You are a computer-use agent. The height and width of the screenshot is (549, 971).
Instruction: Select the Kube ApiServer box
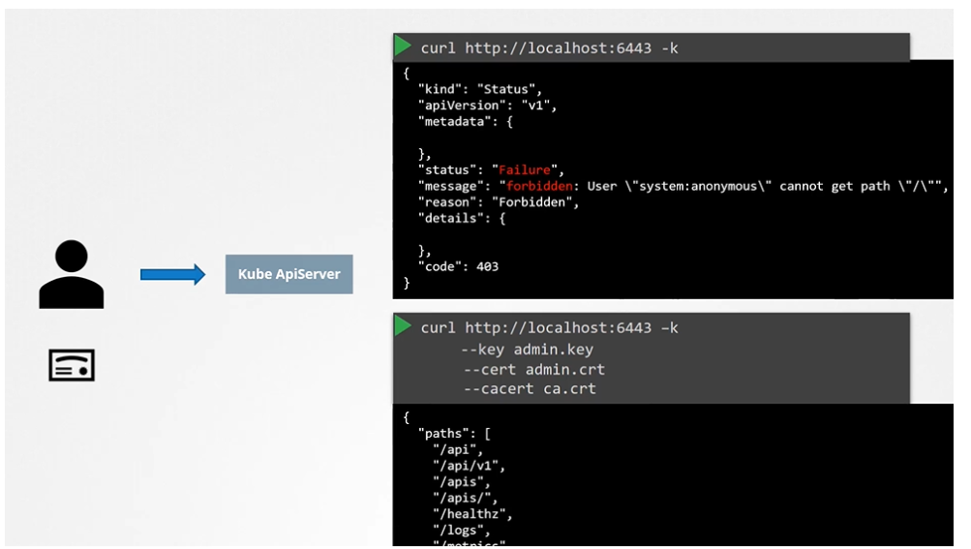(289, 275)
